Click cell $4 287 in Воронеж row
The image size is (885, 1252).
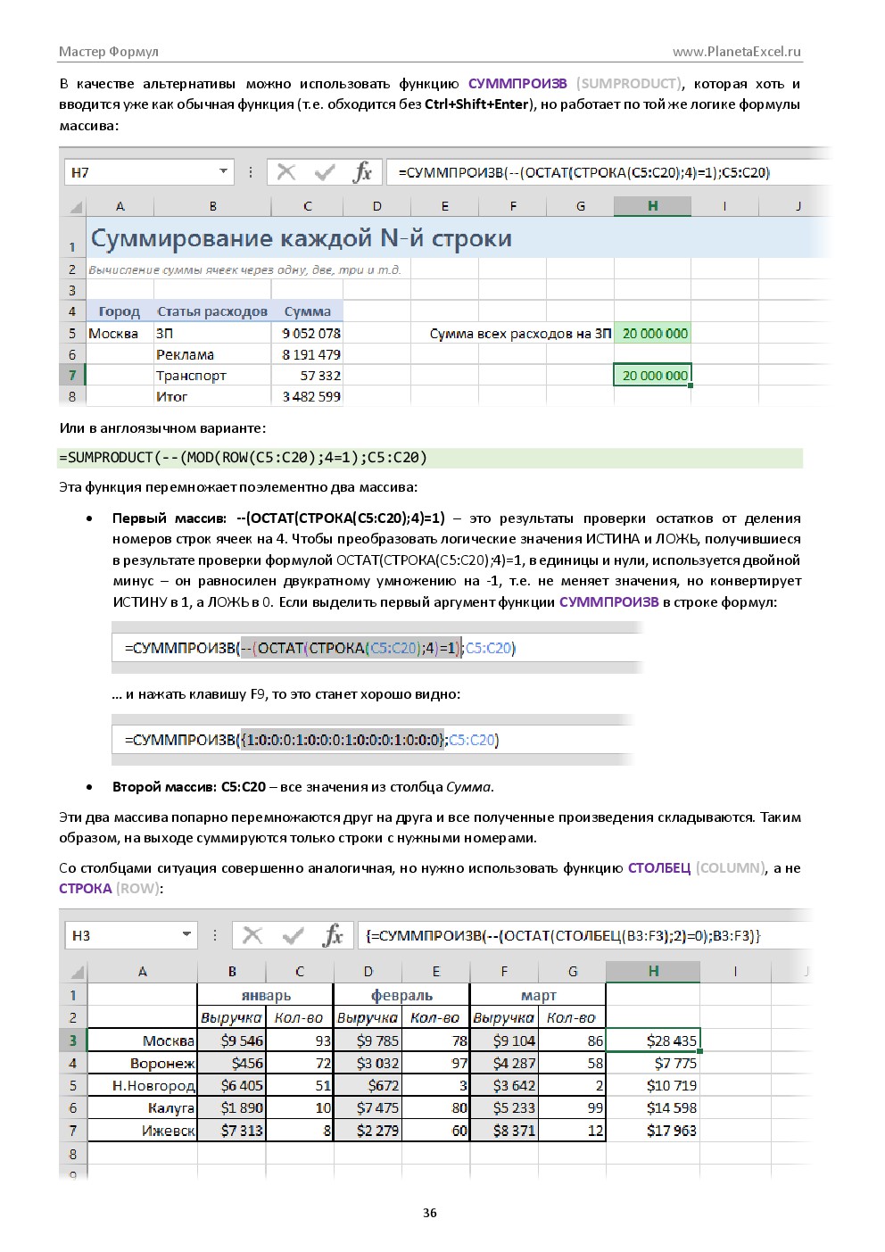pyautogui.click(x=504, y=1063)
